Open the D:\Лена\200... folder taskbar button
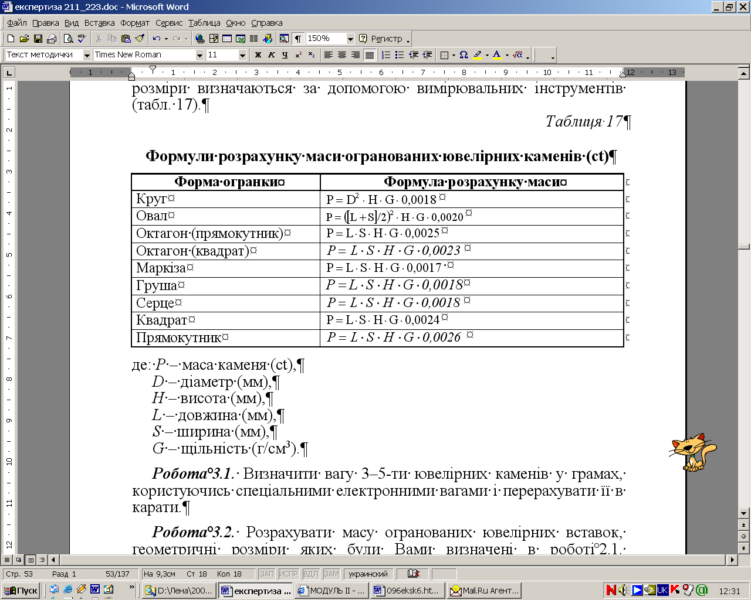The image size is (751, 600). pyautogui.click(x=179, y=590)
